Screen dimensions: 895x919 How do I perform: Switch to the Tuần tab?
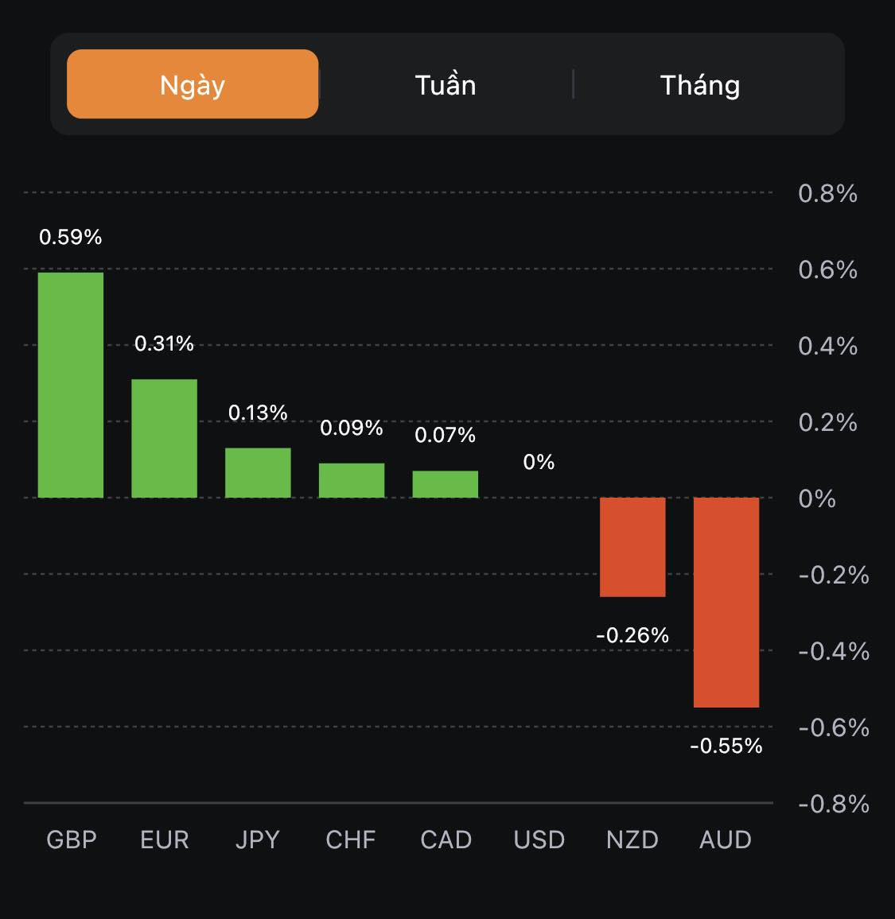click(x=446, y=84)
